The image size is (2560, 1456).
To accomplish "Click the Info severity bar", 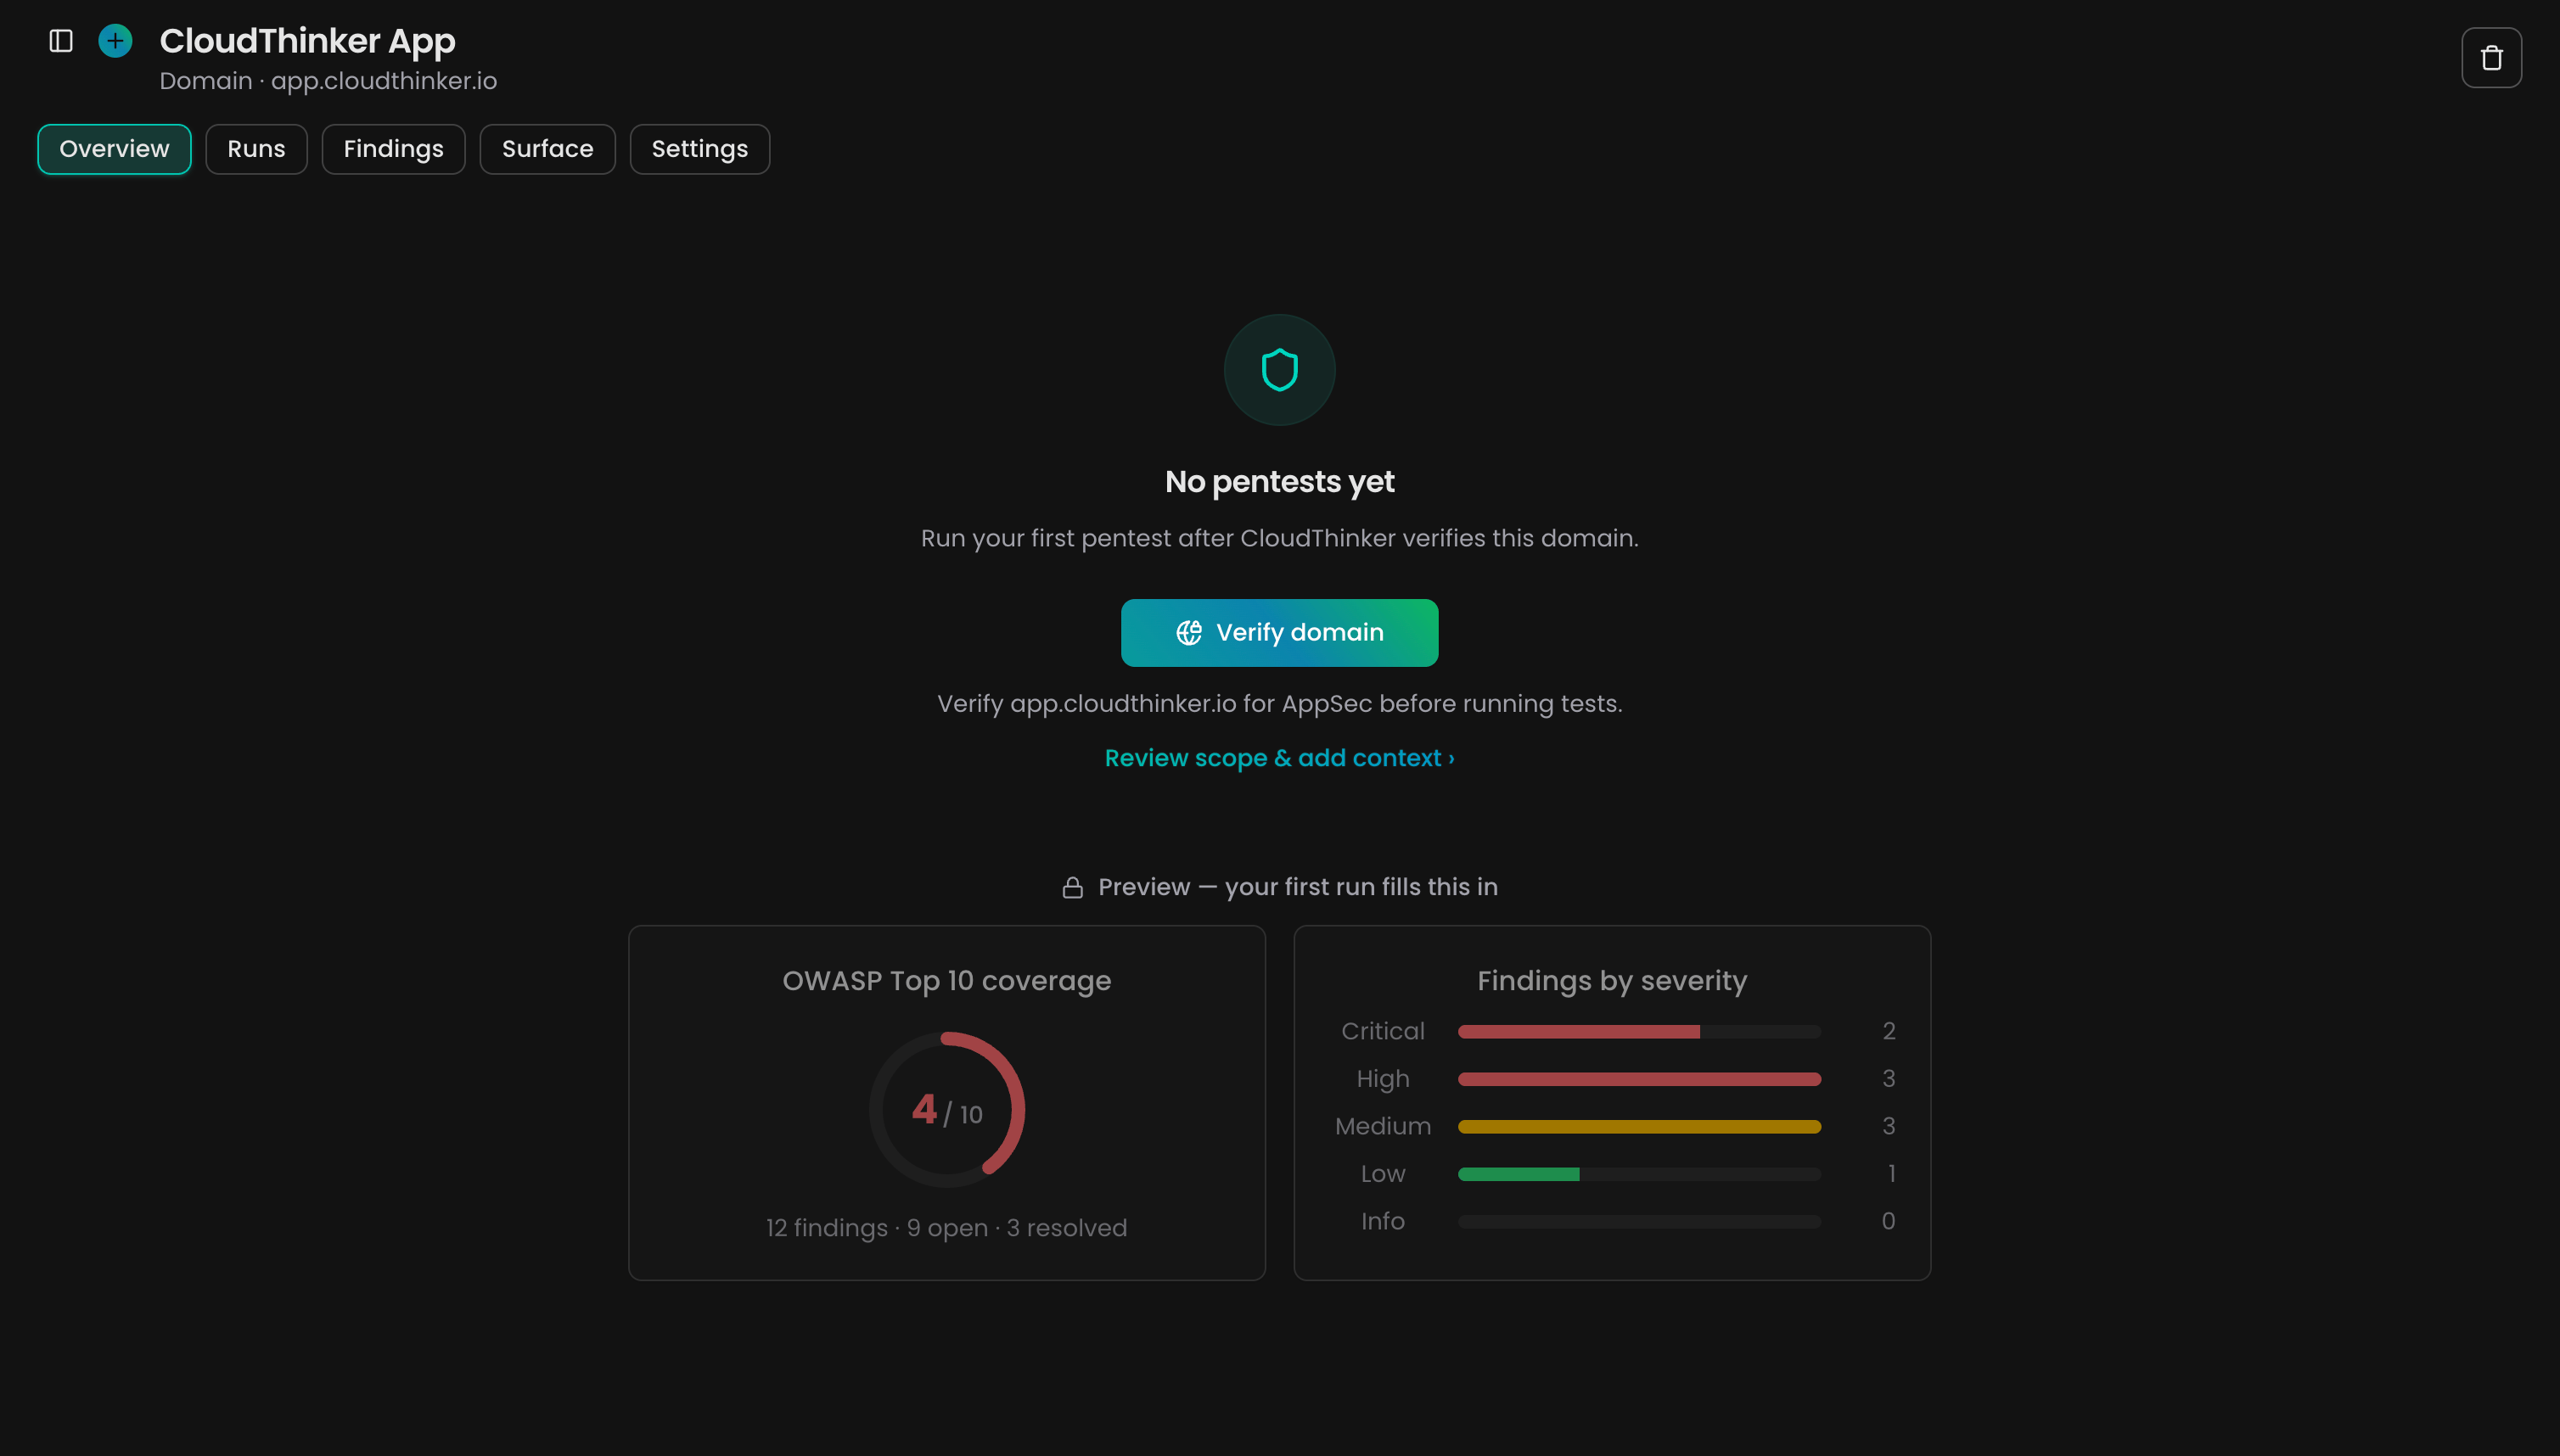I will tap(1639, 1222).
